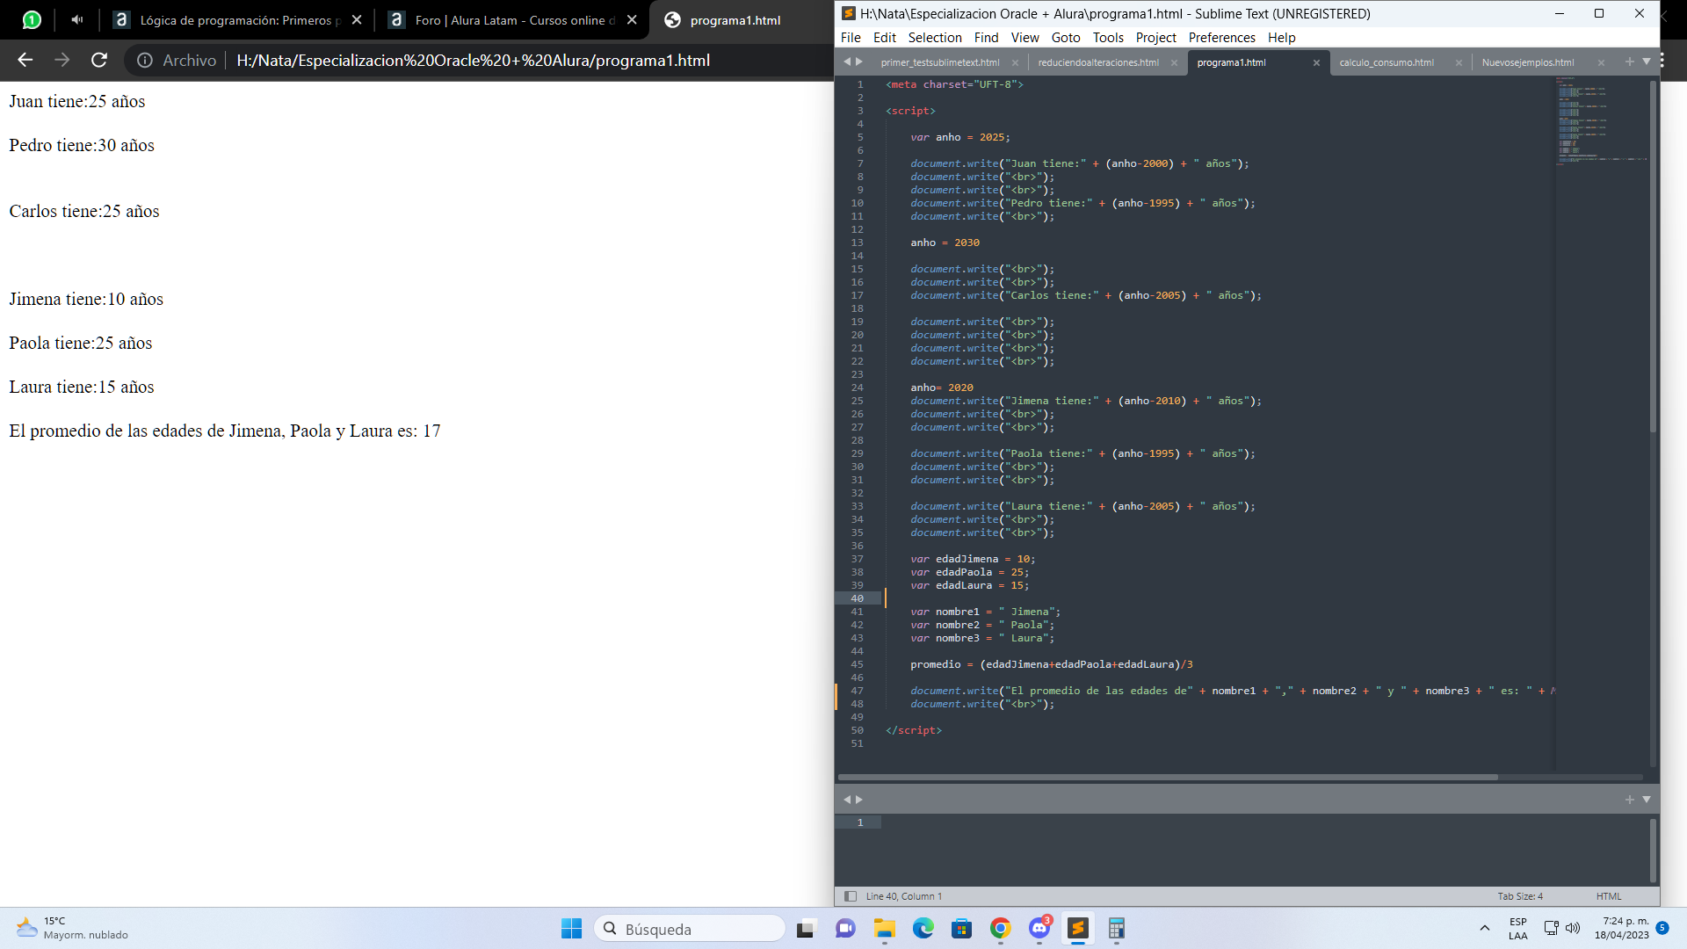Click the Búsqueda taskbar search box
Image resolution: width=1687 pixels, height=949 pixels.
tap(690, 928)
